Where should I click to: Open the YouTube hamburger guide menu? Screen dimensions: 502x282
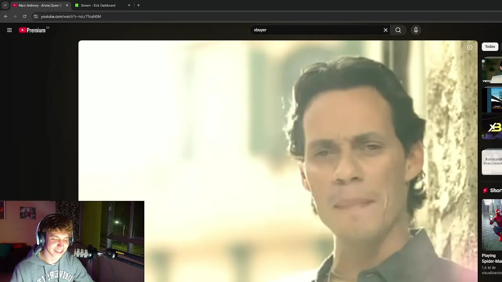(x=9, y=30)
